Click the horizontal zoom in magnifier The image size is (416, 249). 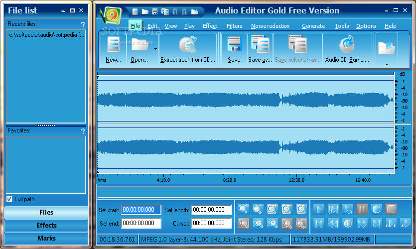point(243,209)
